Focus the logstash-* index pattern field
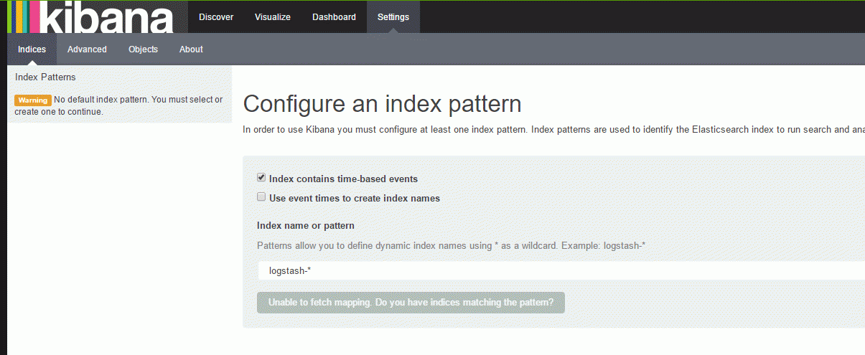 (561, 271)
